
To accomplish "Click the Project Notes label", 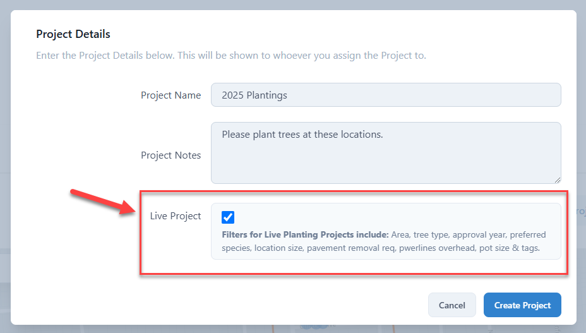I will click(x=170, y=155).
